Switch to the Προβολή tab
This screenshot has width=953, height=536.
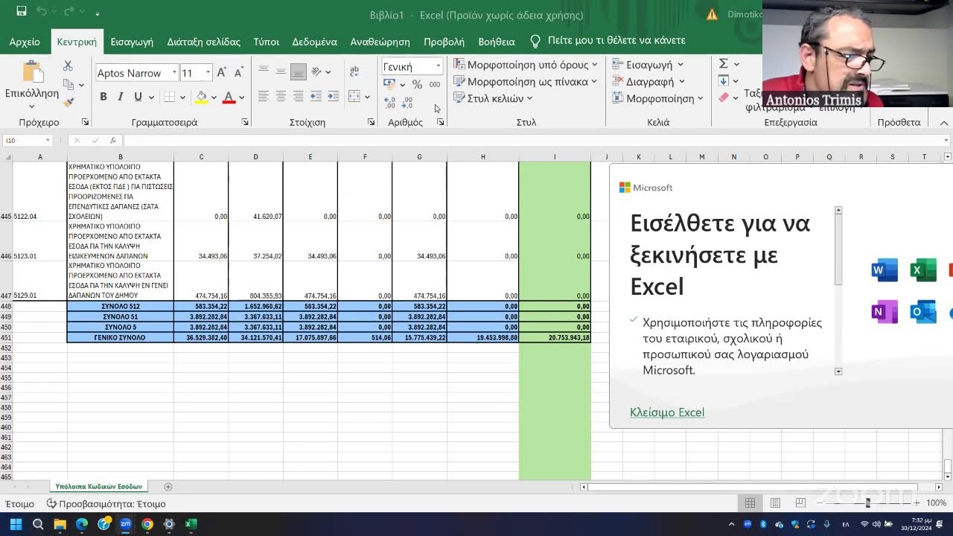click(x=444, y=42)
